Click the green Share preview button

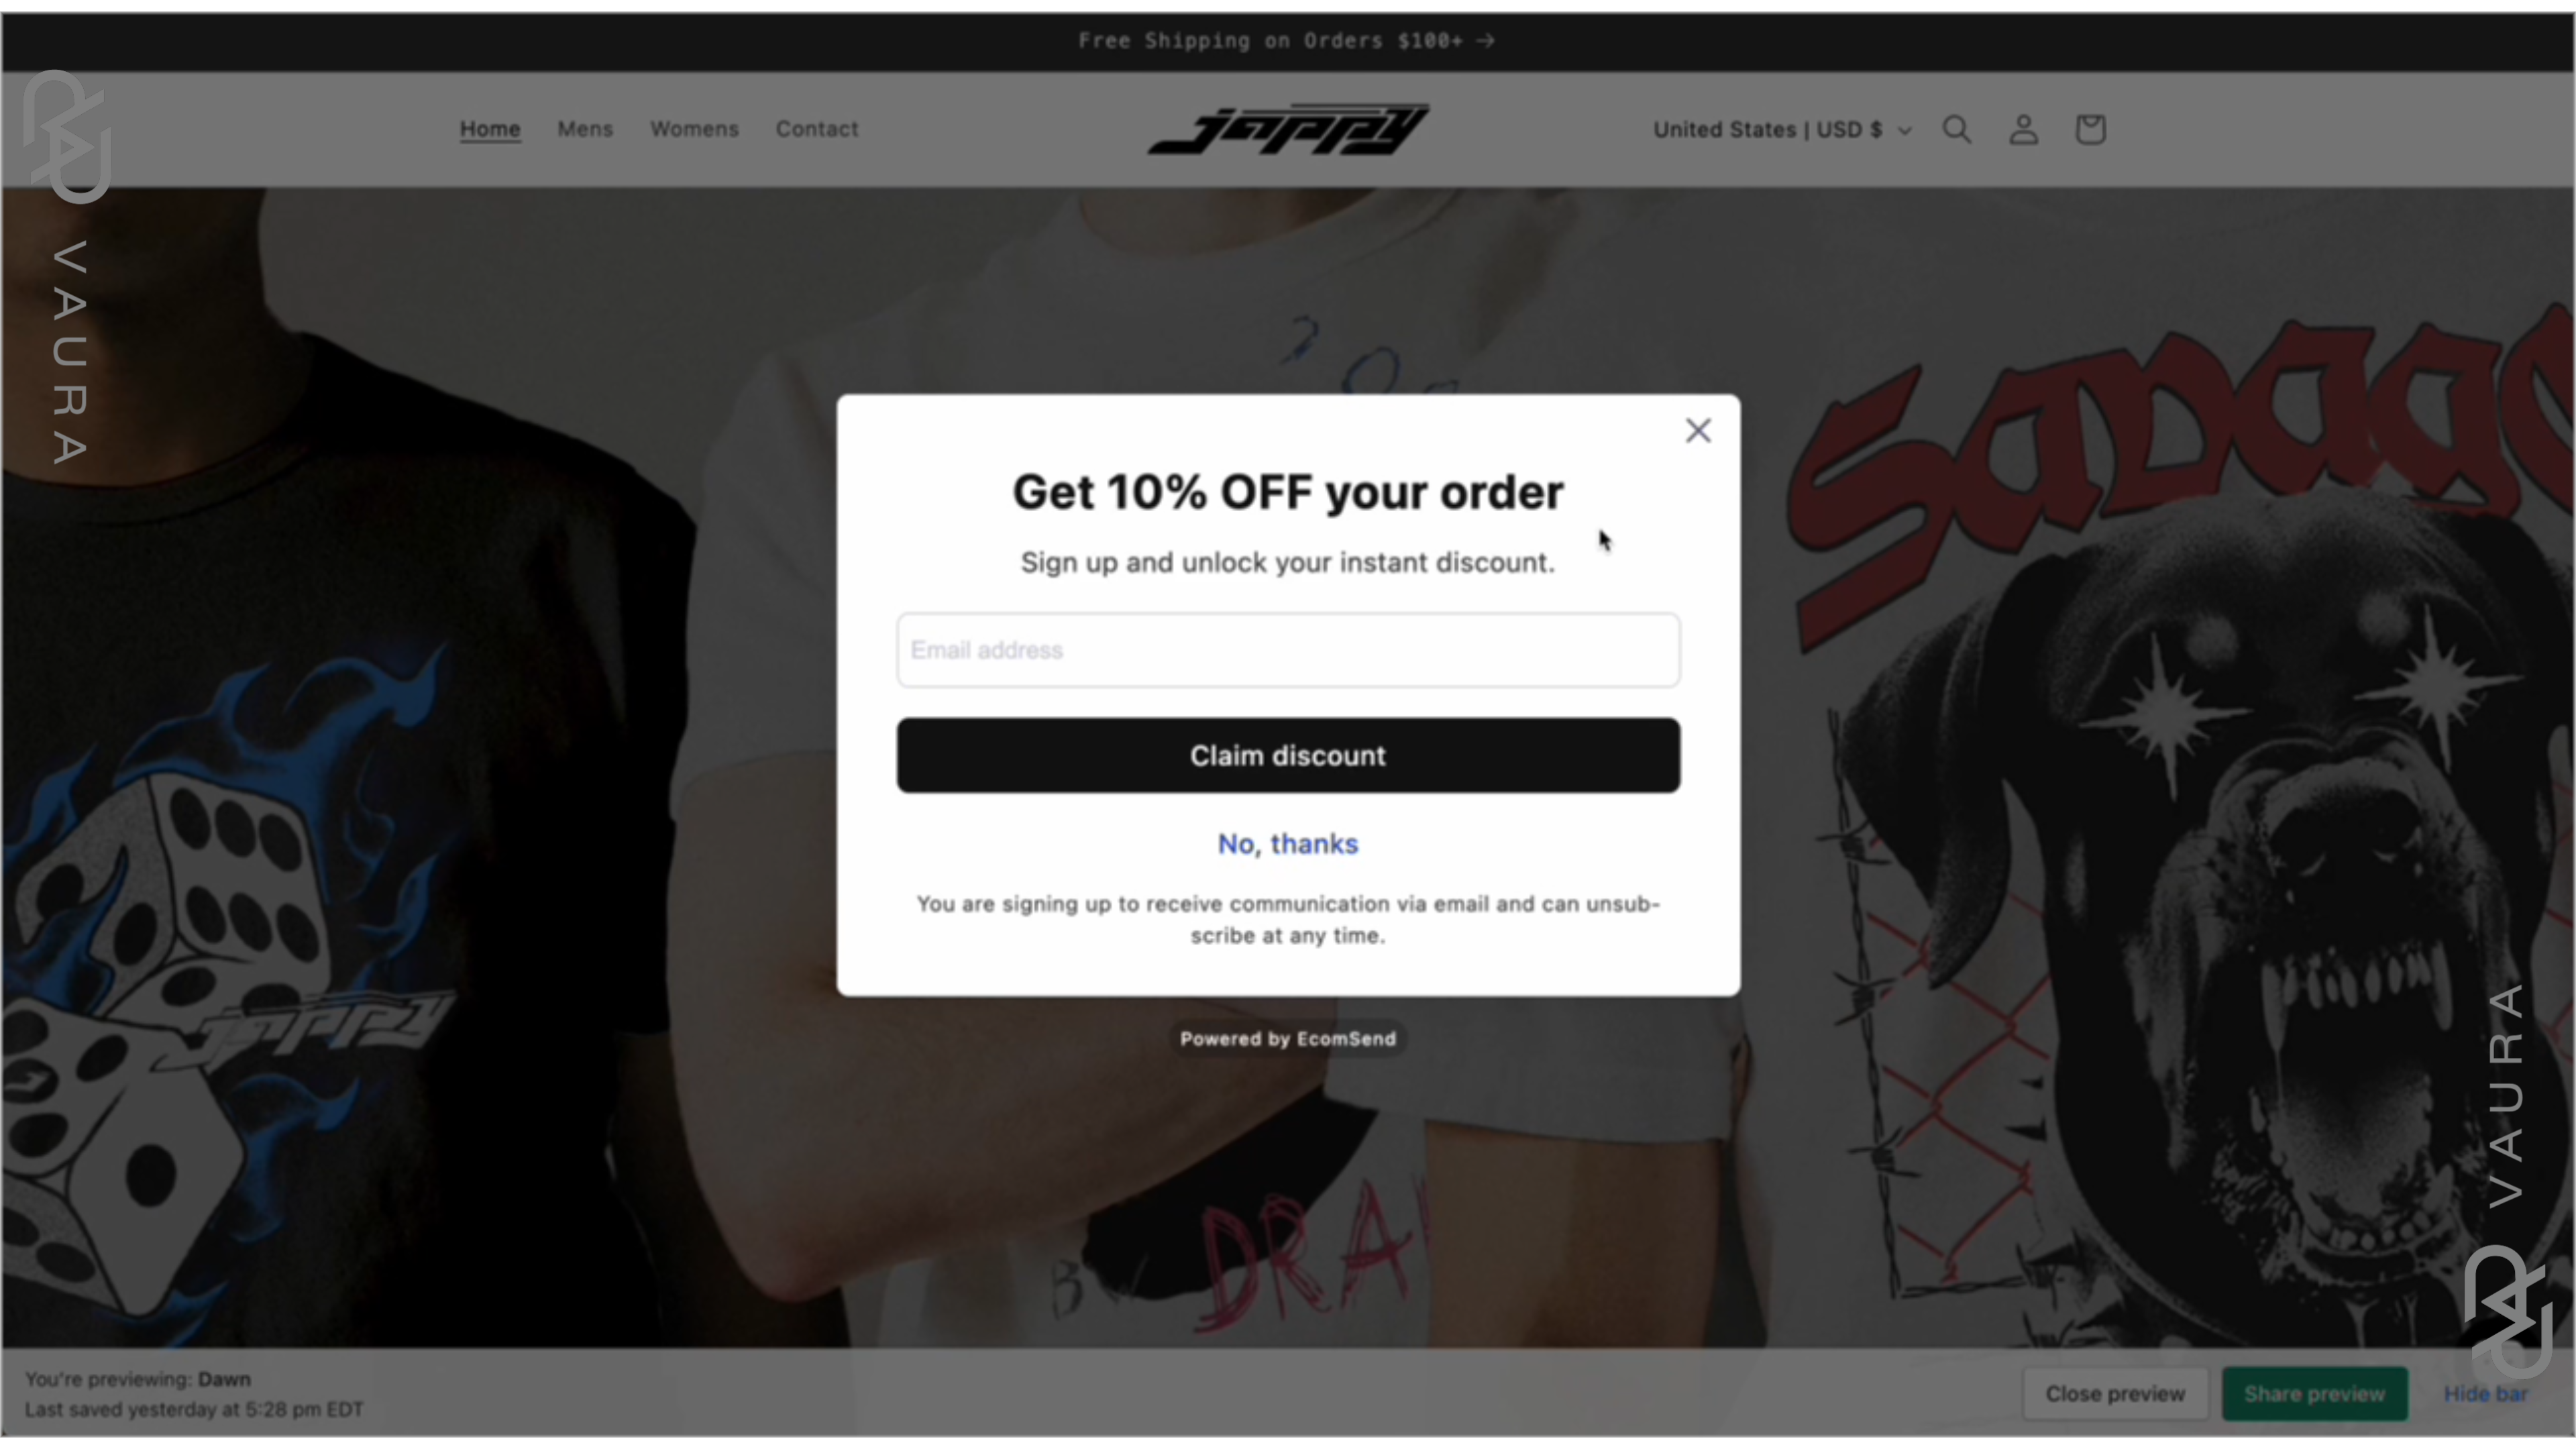(x=2314, y=1393)
